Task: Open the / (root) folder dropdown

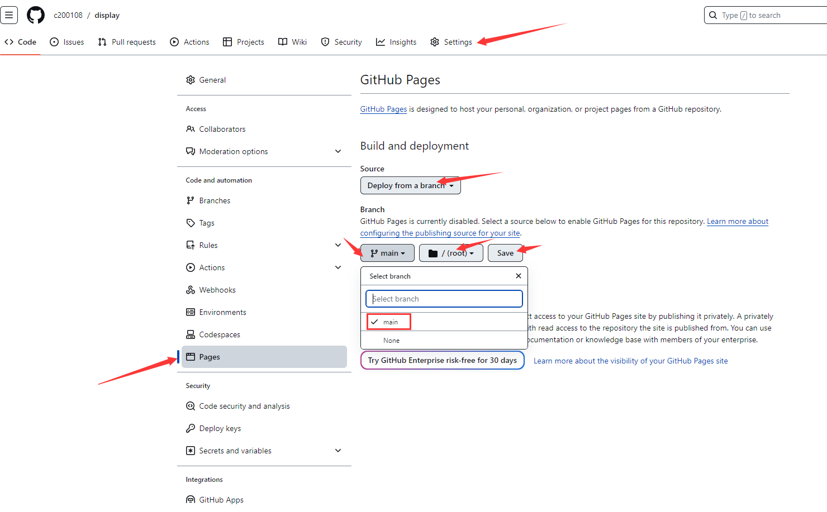Action: click(x=451, y=253)
